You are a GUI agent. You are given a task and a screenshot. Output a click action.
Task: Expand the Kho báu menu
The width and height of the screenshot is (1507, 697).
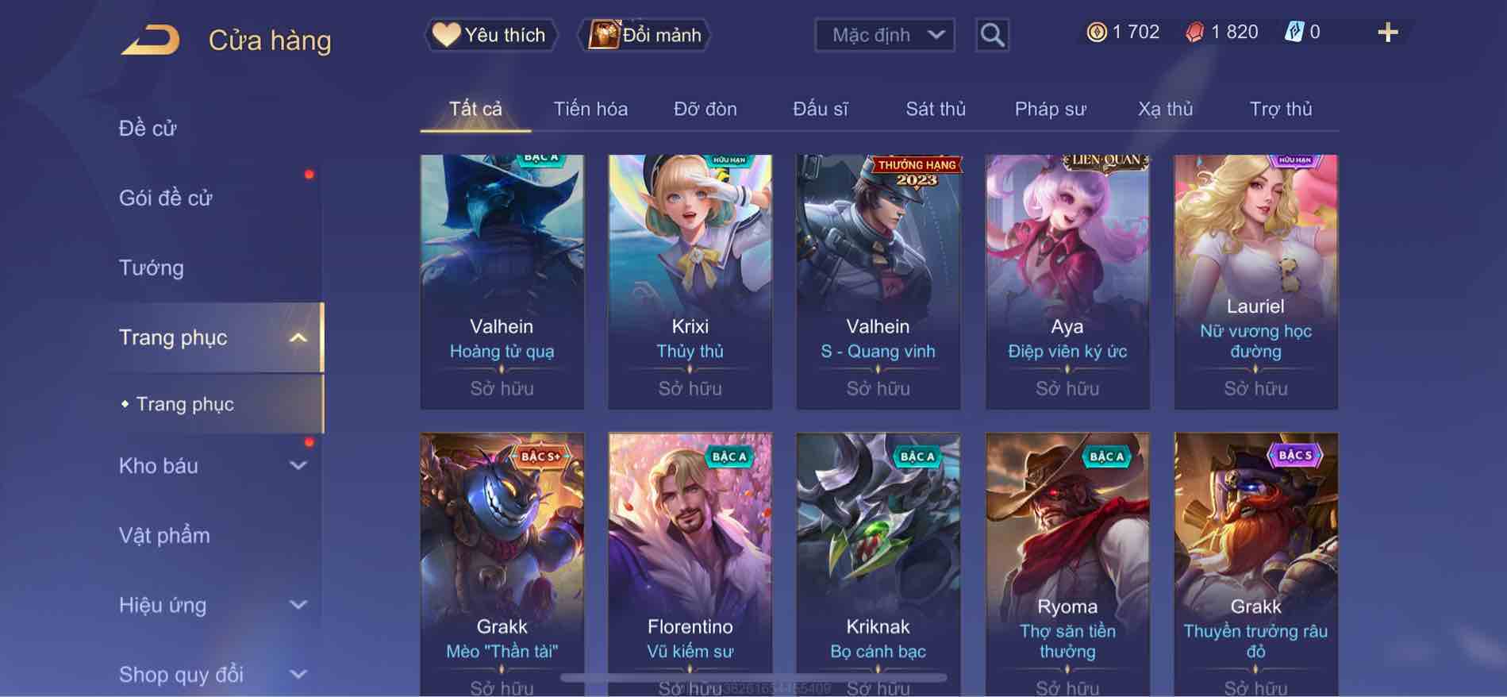click(298, 466)
